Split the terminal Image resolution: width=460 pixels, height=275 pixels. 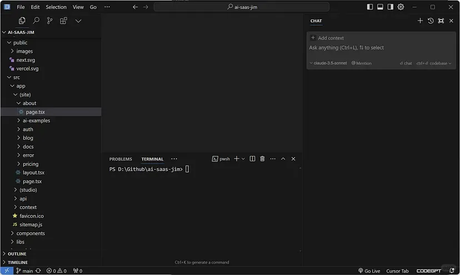click(252, 159)
